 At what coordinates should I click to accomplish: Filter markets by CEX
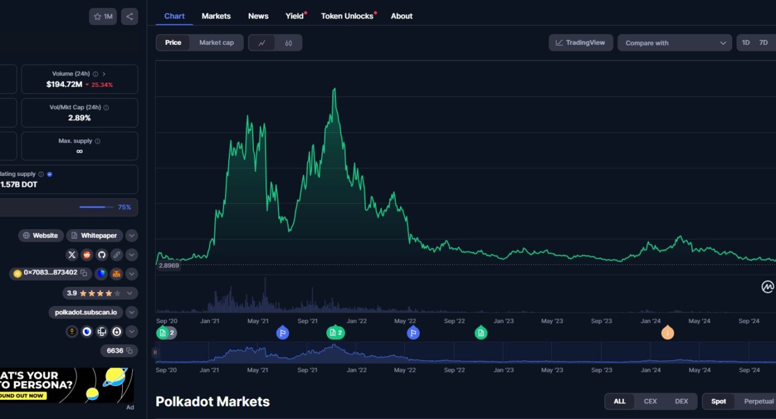[650, 401]
